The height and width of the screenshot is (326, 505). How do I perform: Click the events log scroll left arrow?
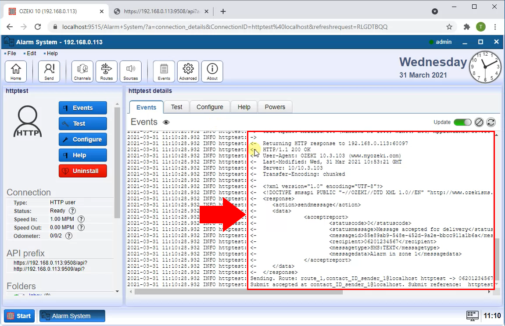click(130, 292)
